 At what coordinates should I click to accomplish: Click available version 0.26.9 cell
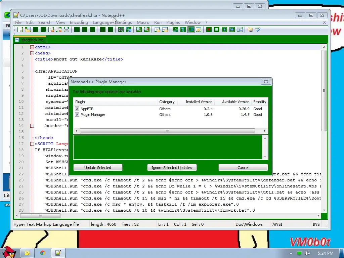click(x=244, y=109)
